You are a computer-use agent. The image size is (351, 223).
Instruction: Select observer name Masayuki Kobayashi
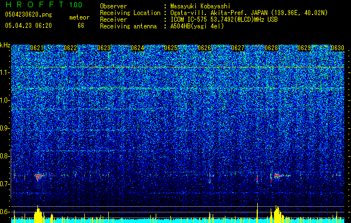[200, 6]
